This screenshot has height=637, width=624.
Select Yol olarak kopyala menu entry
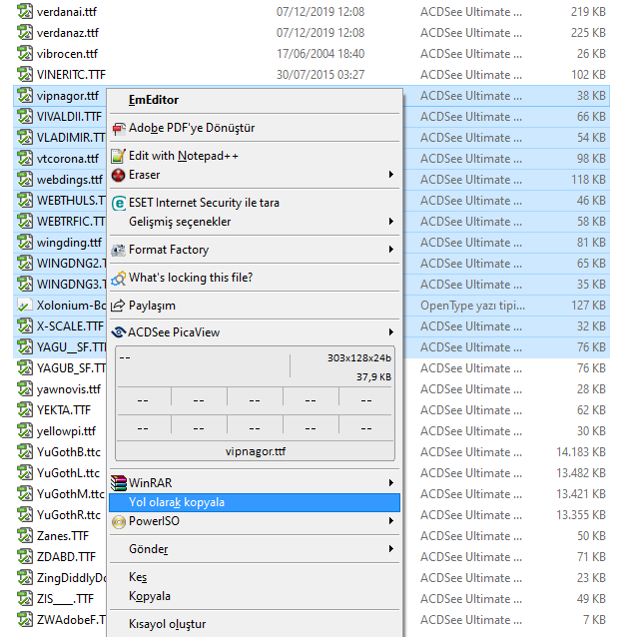tap(255, 502)
